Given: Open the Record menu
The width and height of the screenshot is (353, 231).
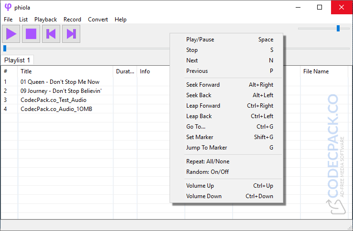Looking at the screenshot, I should [x=72, y=20].
